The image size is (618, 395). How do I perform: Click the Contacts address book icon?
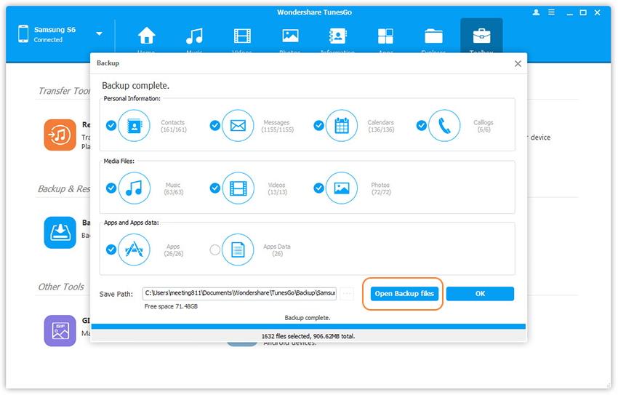134,126
